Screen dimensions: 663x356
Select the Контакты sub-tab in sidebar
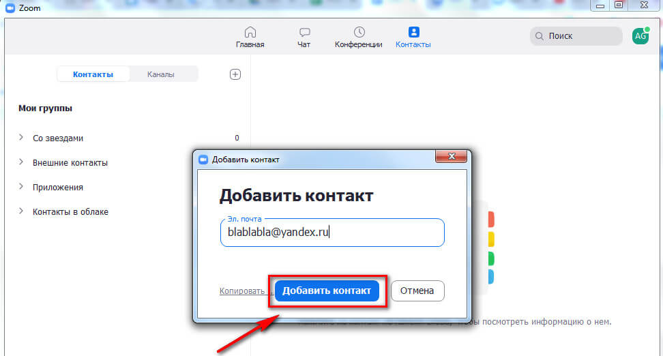coord(93,74)
